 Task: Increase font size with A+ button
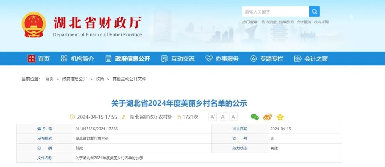coord(212,117)
